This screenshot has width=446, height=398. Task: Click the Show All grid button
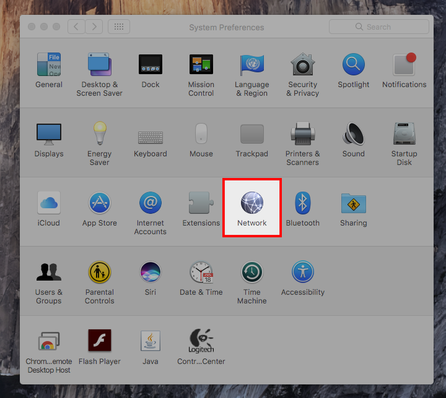click(x=119, y=27)
